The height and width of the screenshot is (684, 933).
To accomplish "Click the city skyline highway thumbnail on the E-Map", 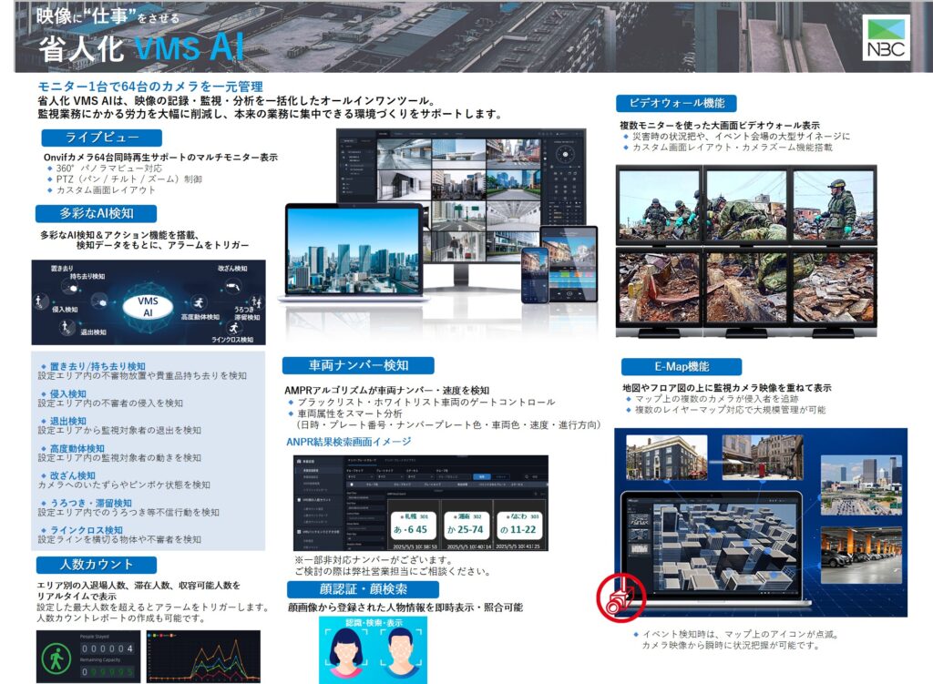I will point(861,485).
